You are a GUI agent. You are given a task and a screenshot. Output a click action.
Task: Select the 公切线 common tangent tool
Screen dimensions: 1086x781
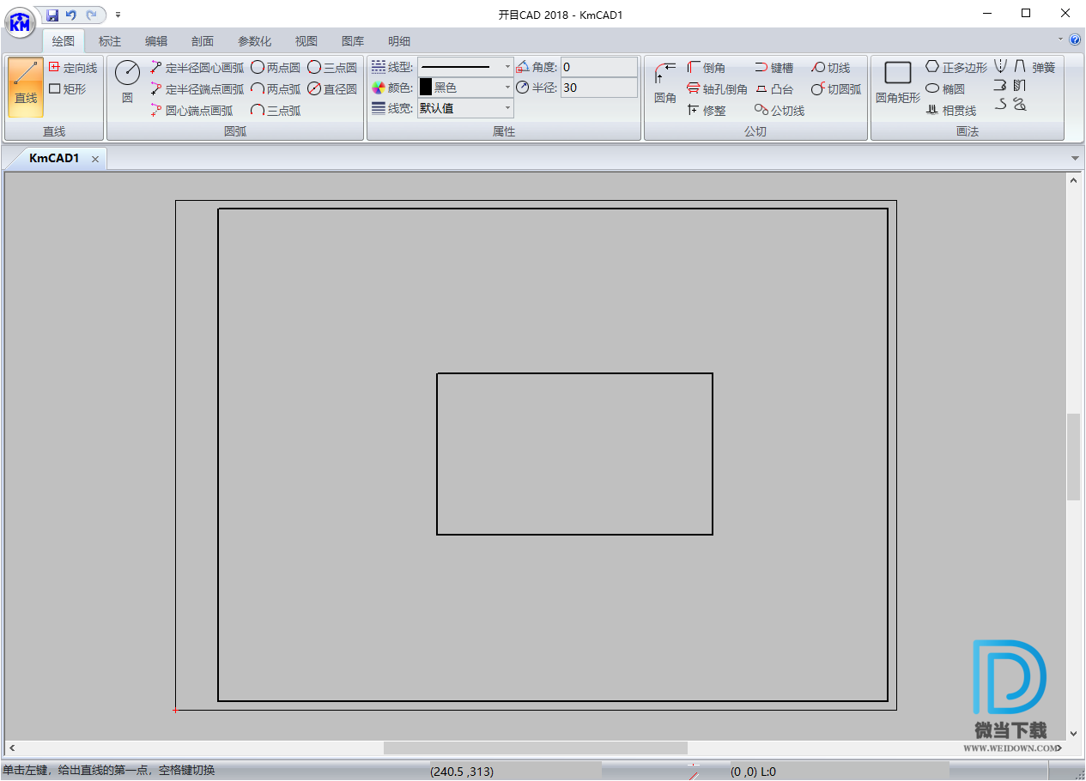click(x=780, y=111)
